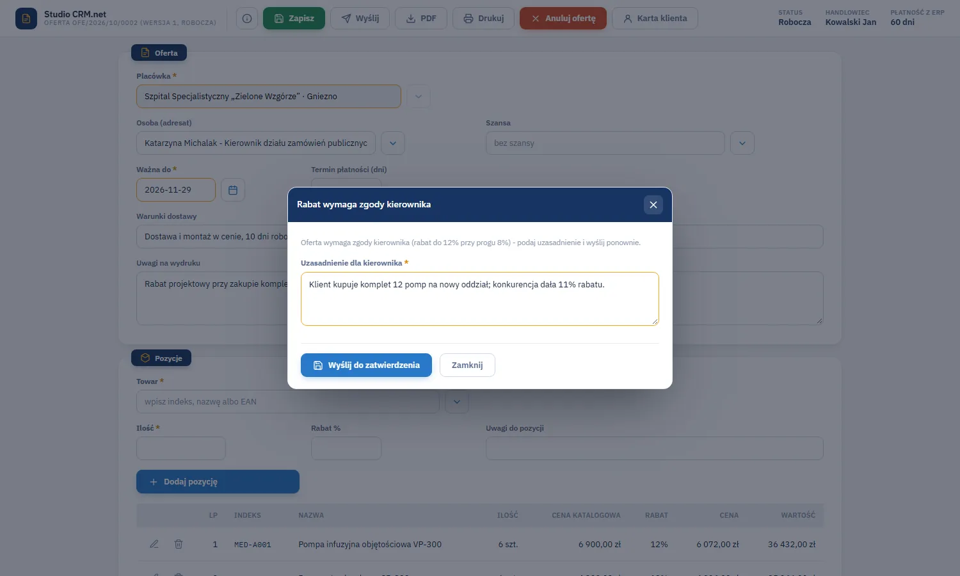Click the 36 432,00 zł value cell

[792, 545]
